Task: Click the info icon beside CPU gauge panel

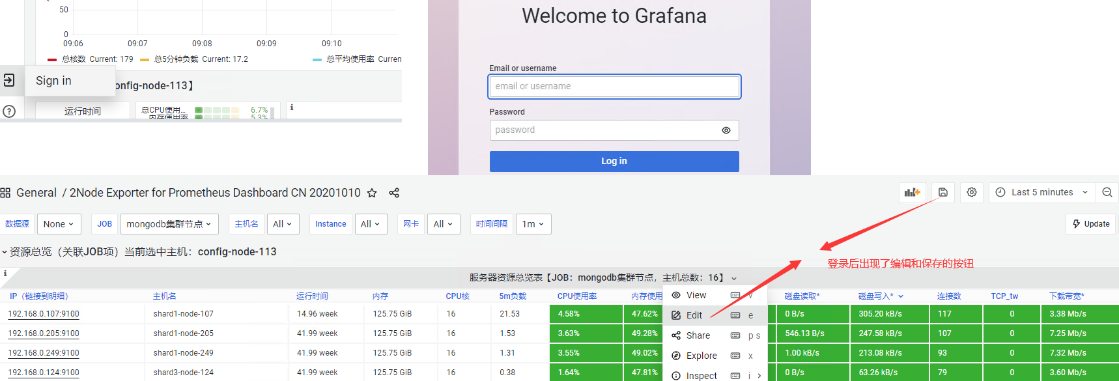Action: click(292, 107)
